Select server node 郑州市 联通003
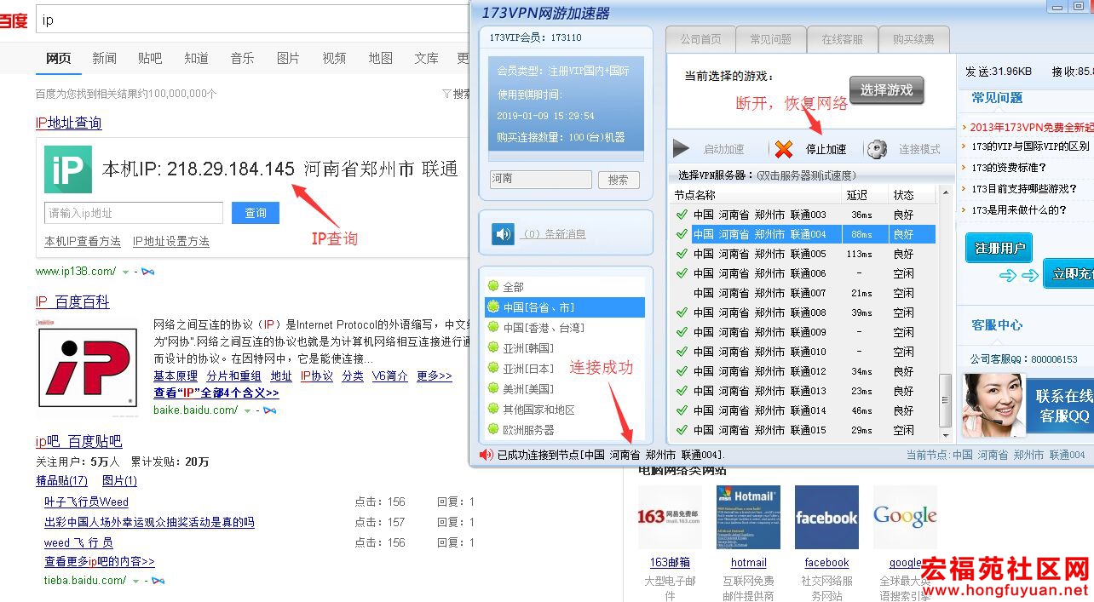 (803, 215)
